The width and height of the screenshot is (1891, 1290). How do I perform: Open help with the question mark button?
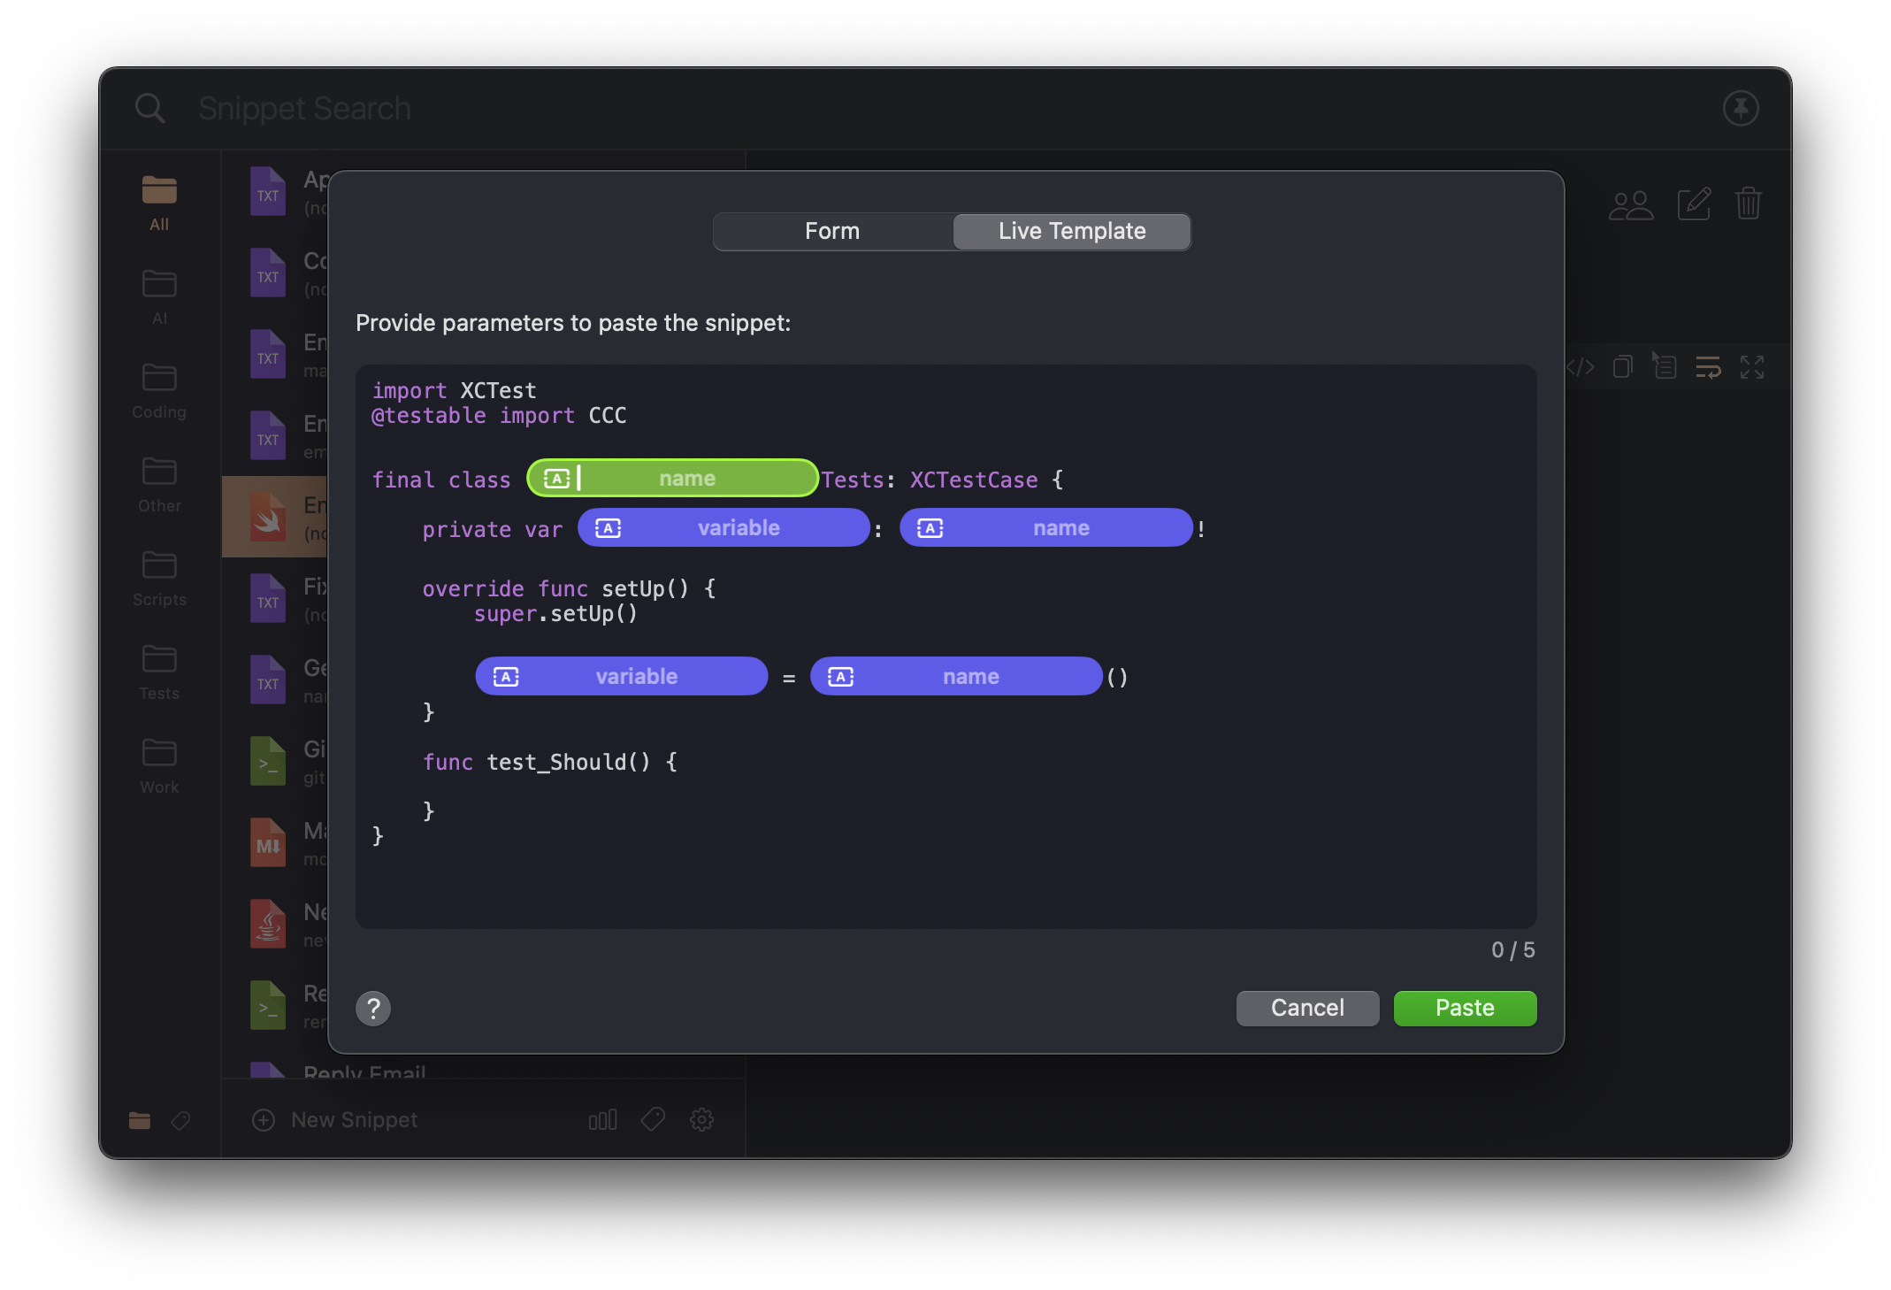pyautogui.click(x=373, y=1008)
